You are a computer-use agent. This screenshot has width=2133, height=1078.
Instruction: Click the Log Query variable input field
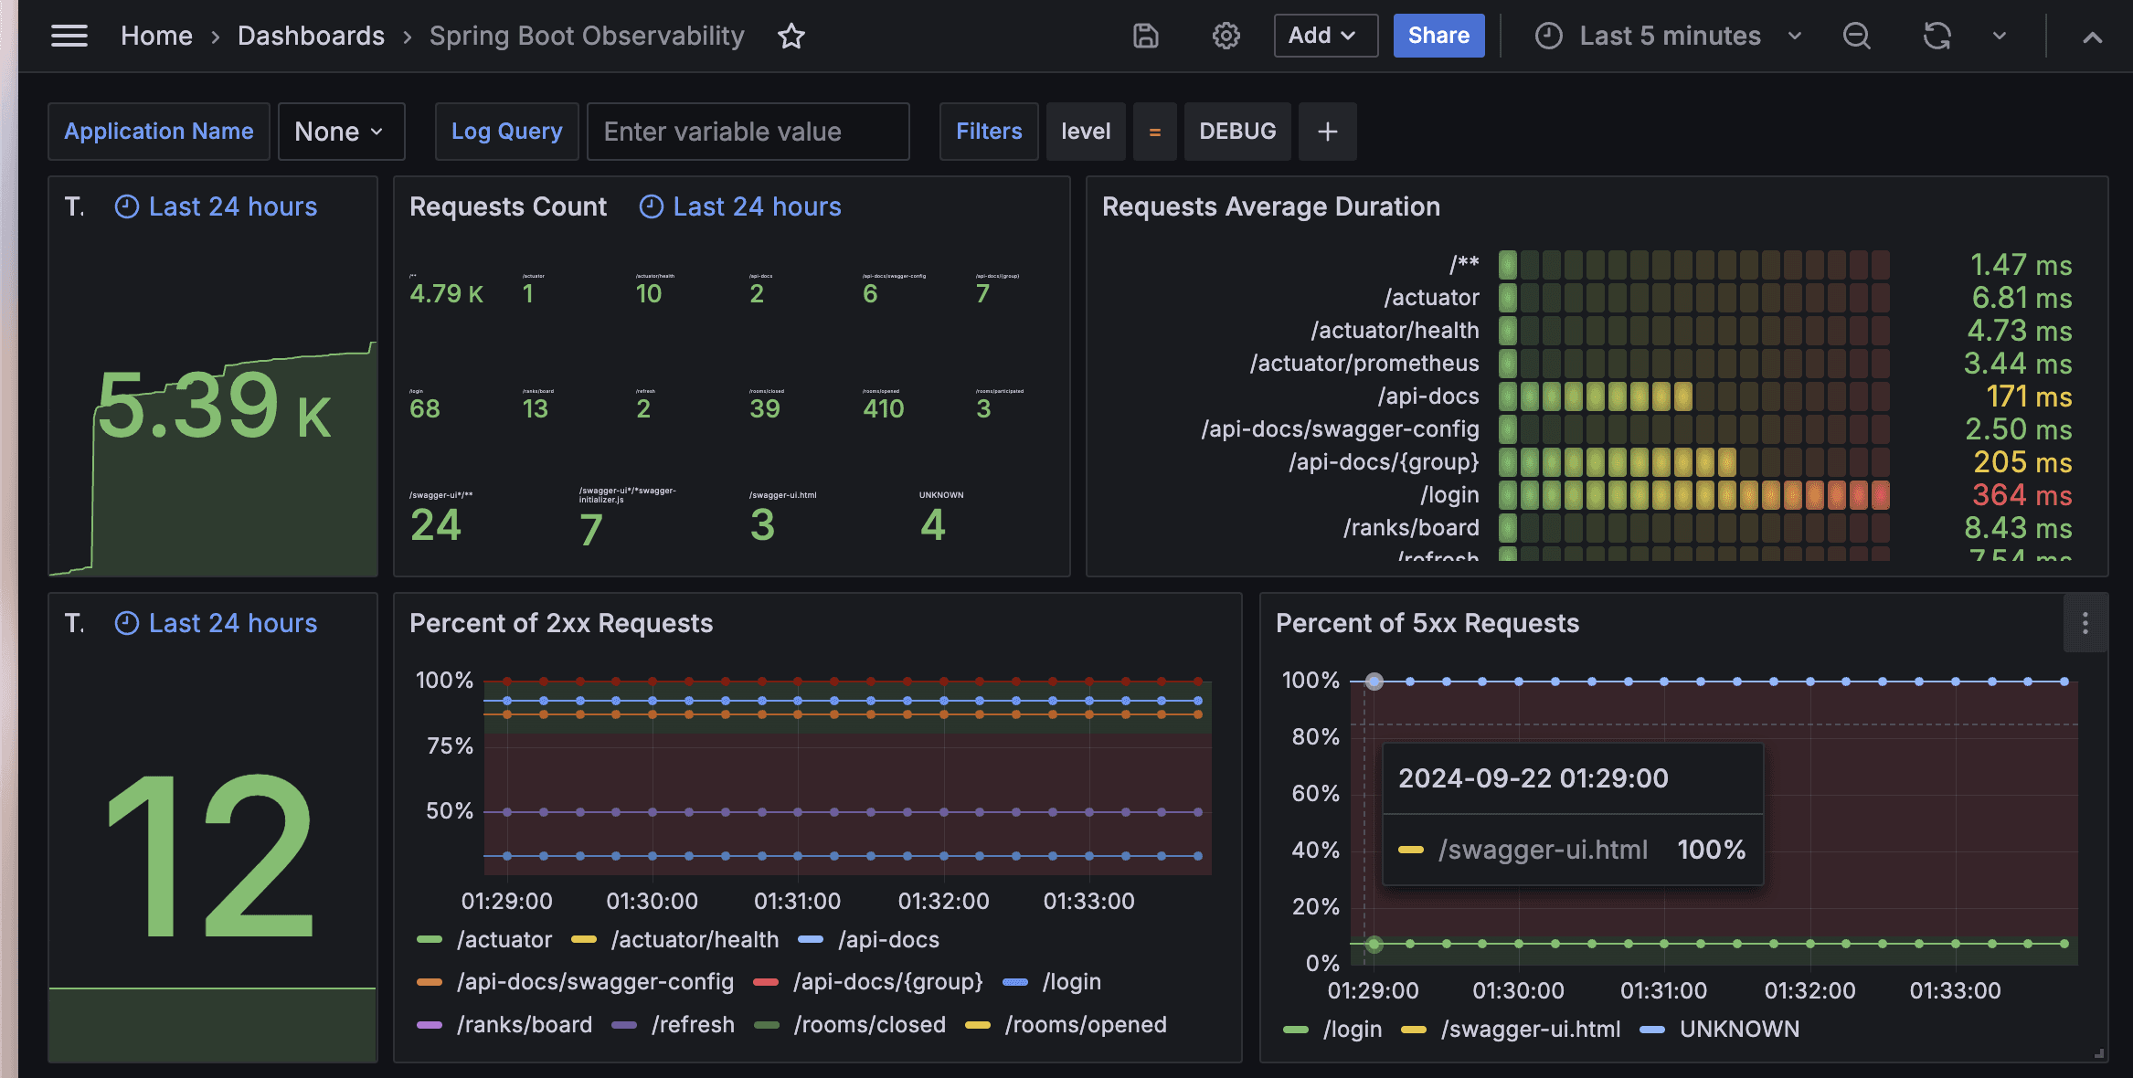pos(747,132)
